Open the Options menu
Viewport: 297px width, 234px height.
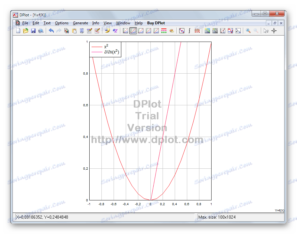(62, 23)
